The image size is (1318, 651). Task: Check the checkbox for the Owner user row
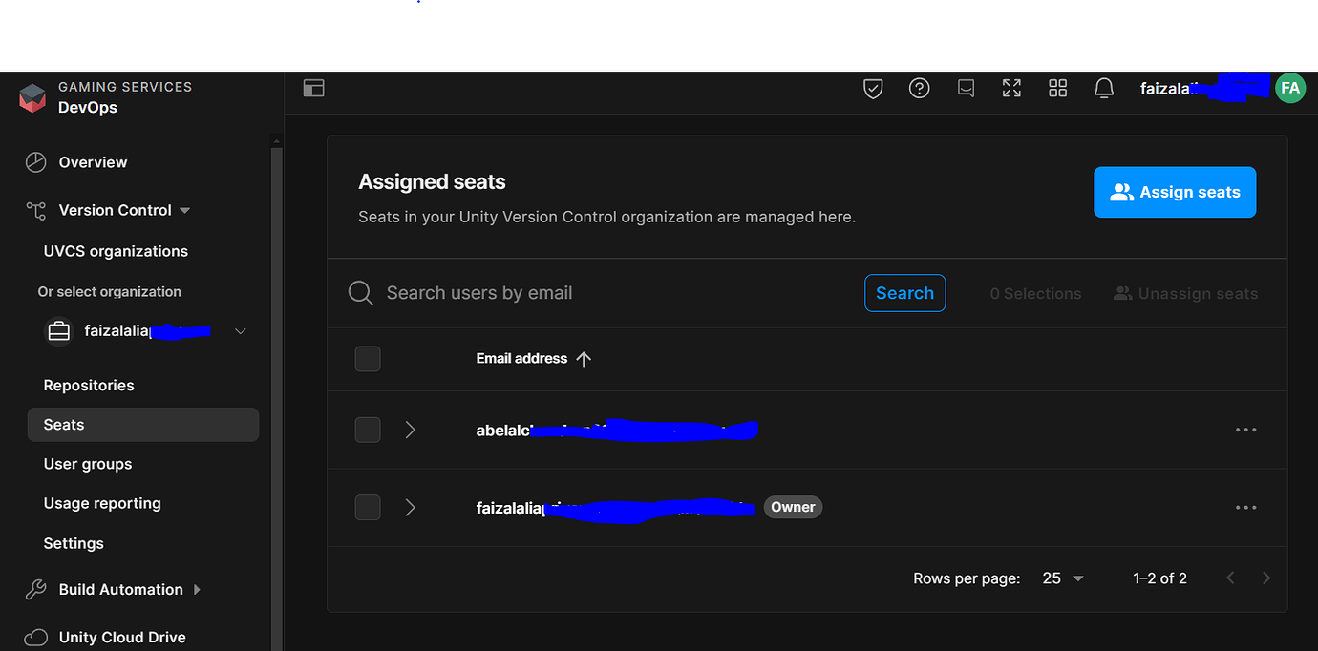368,507
